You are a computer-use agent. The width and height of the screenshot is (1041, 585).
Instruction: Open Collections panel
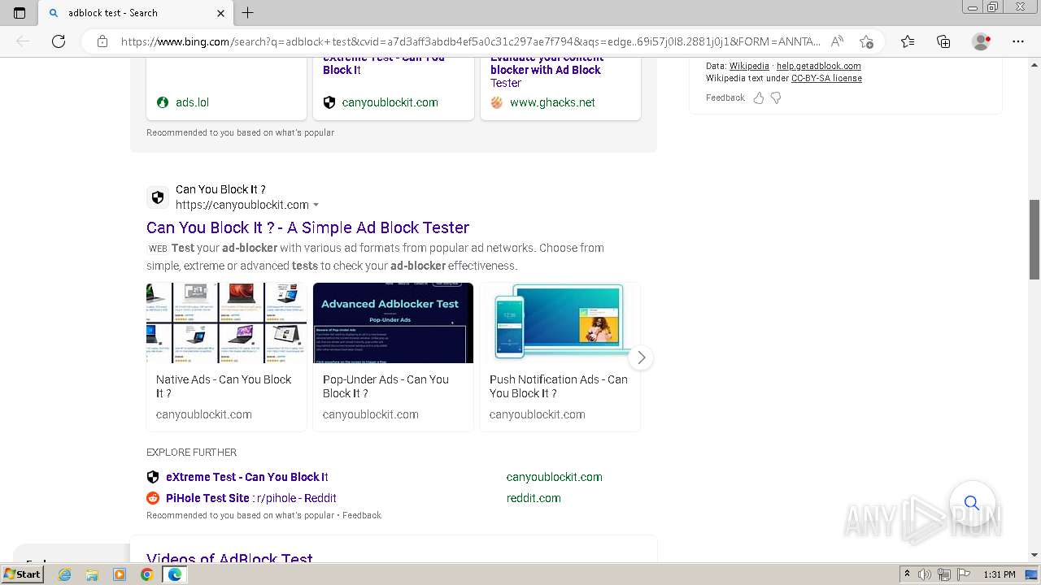pos(943,41)
